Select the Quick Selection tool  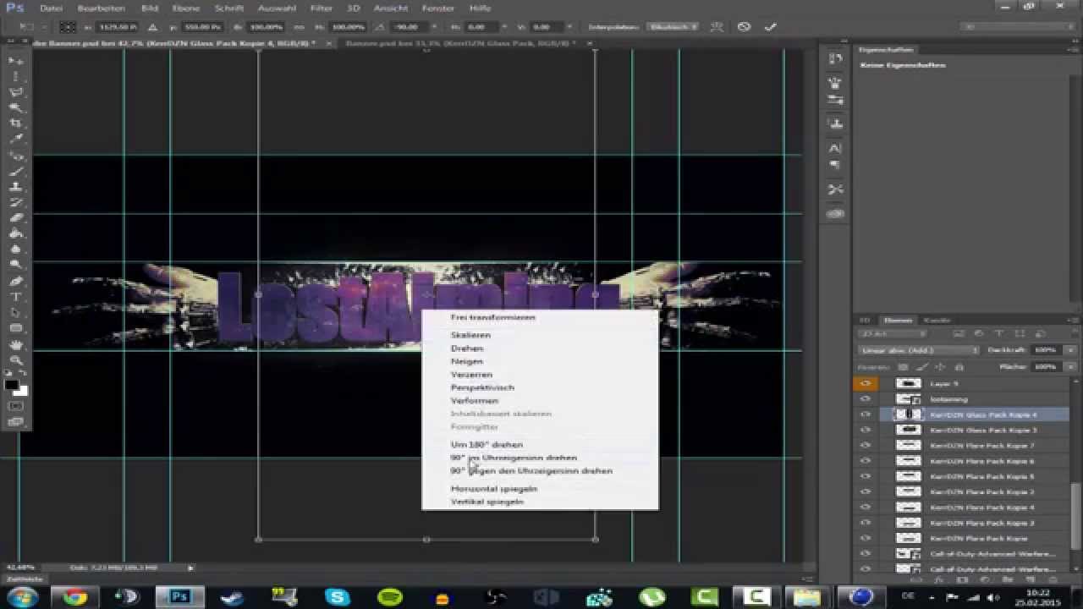(16, 108)
